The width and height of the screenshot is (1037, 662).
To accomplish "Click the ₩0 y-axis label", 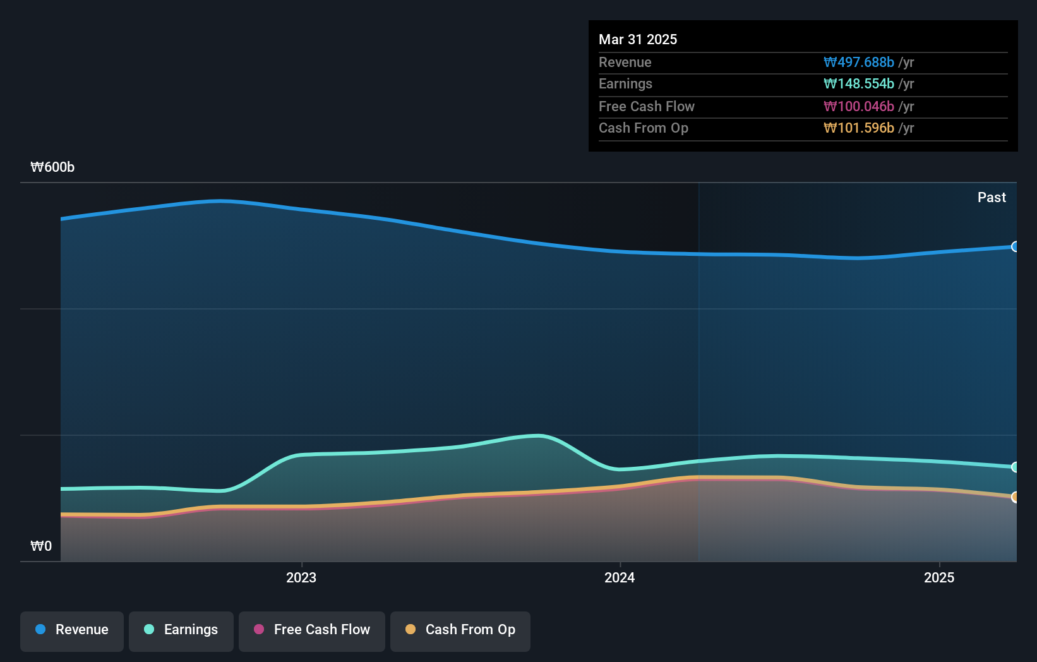I will click(41, 546).
